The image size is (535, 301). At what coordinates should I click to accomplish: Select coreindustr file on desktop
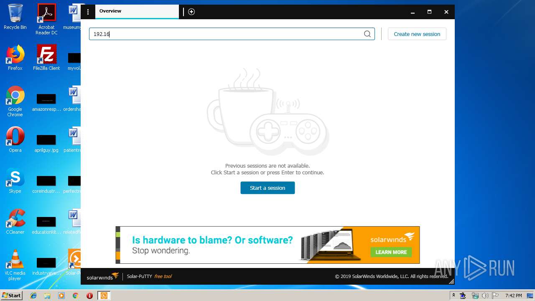46,184
